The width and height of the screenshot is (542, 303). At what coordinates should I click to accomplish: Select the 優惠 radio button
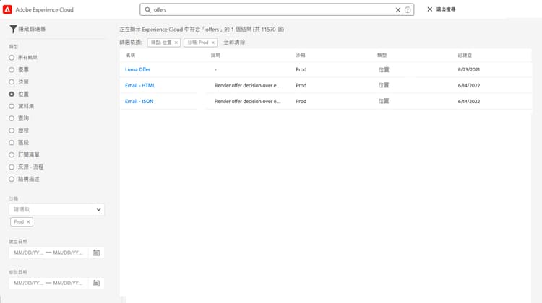coord(12,70)
